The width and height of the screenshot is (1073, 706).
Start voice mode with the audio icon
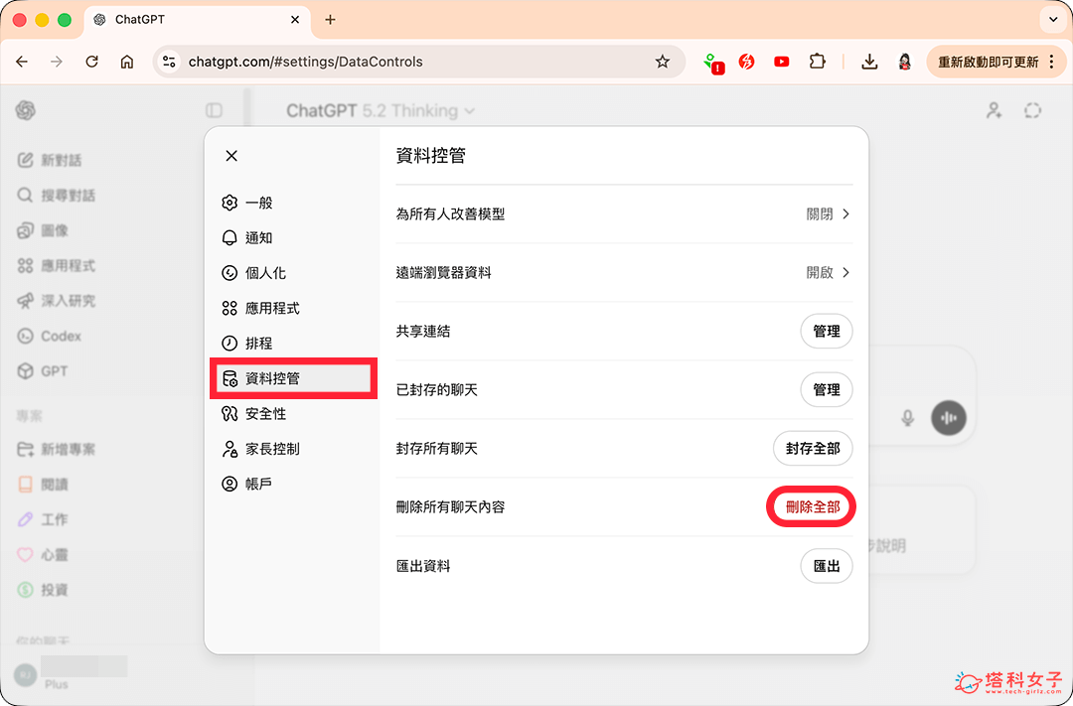(x=949, y=418)
